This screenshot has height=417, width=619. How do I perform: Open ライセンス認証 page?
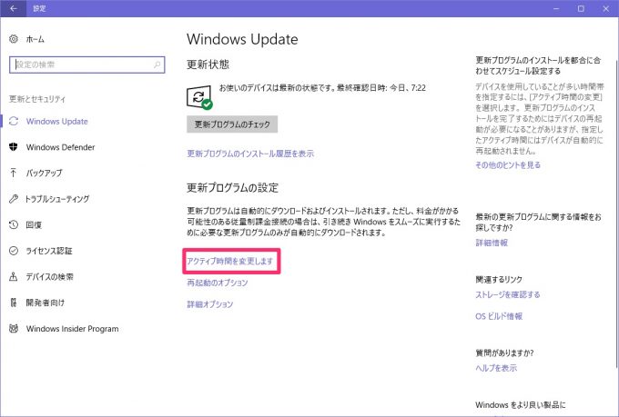pyautogui.click(x=49, y=251)
